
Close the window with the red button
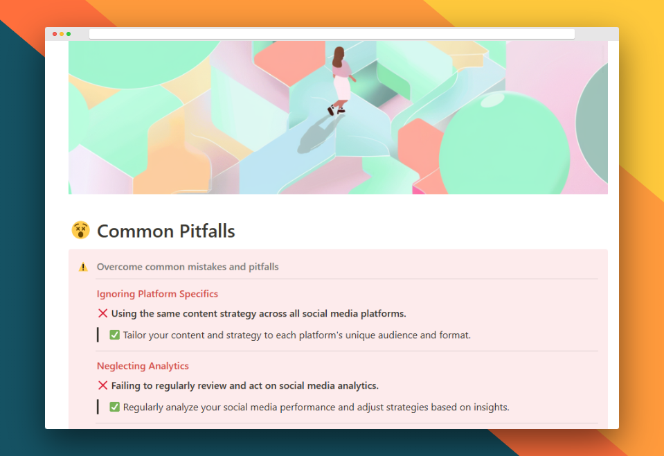(55, 34)
